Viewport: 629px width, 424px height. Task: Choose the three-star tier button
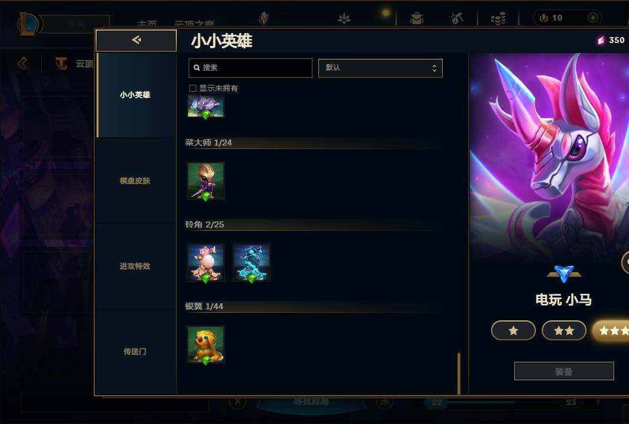(611, 330)
